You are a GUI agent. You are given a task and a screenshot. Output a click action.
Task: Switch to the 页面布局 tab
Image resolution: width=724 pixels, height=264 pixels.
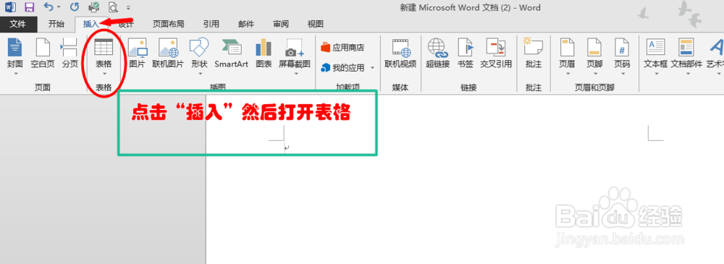[x=169, y=24]
